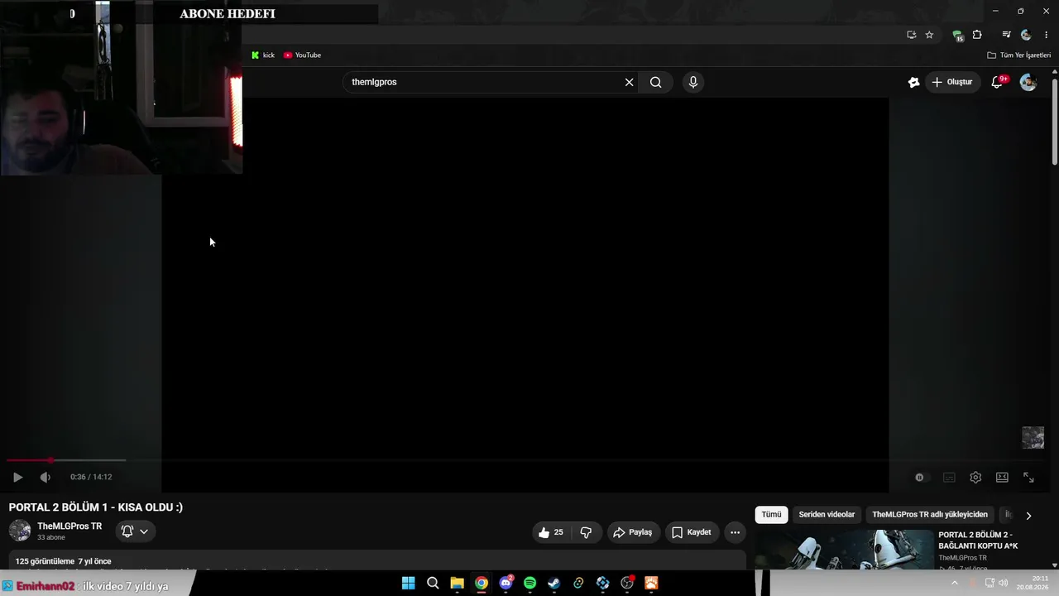The width and height of the screenshot is (1059, 596).
Task: Open Chrome media controls icon
Action: [1006, 35]
